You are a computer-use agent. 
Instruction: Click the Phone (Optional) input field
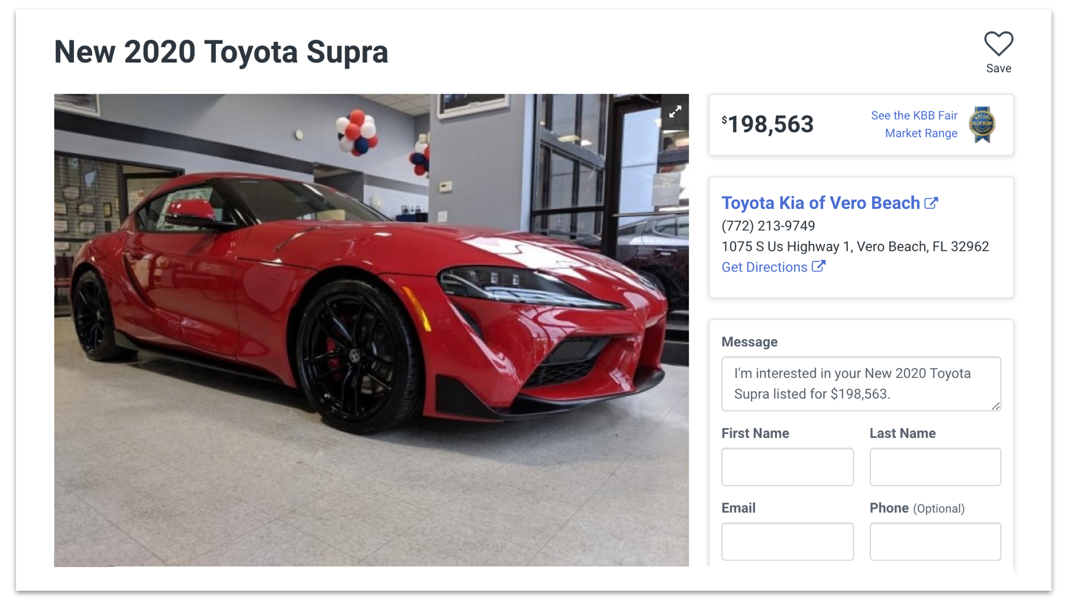pyautogui.click(x=935, y=542)
